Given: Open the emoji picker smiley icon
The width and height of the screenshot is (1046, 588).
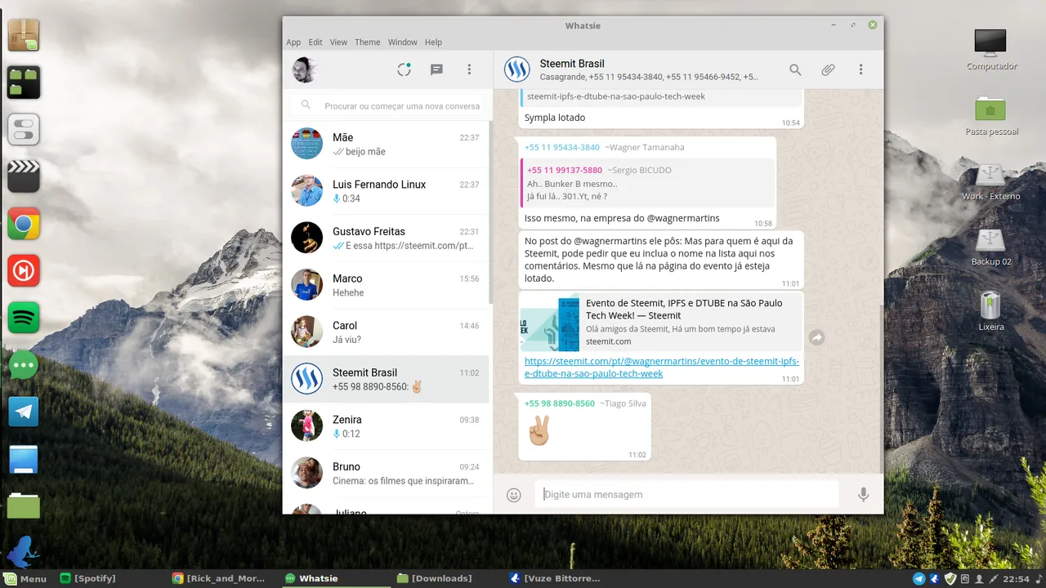Looking at the screenshot, I should tap(514, 495).
